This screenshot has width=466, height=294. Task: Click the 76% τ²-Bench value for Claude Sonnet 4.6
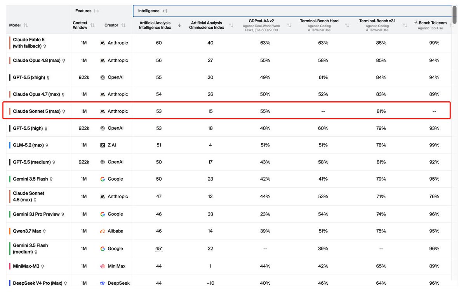point(434,197)
